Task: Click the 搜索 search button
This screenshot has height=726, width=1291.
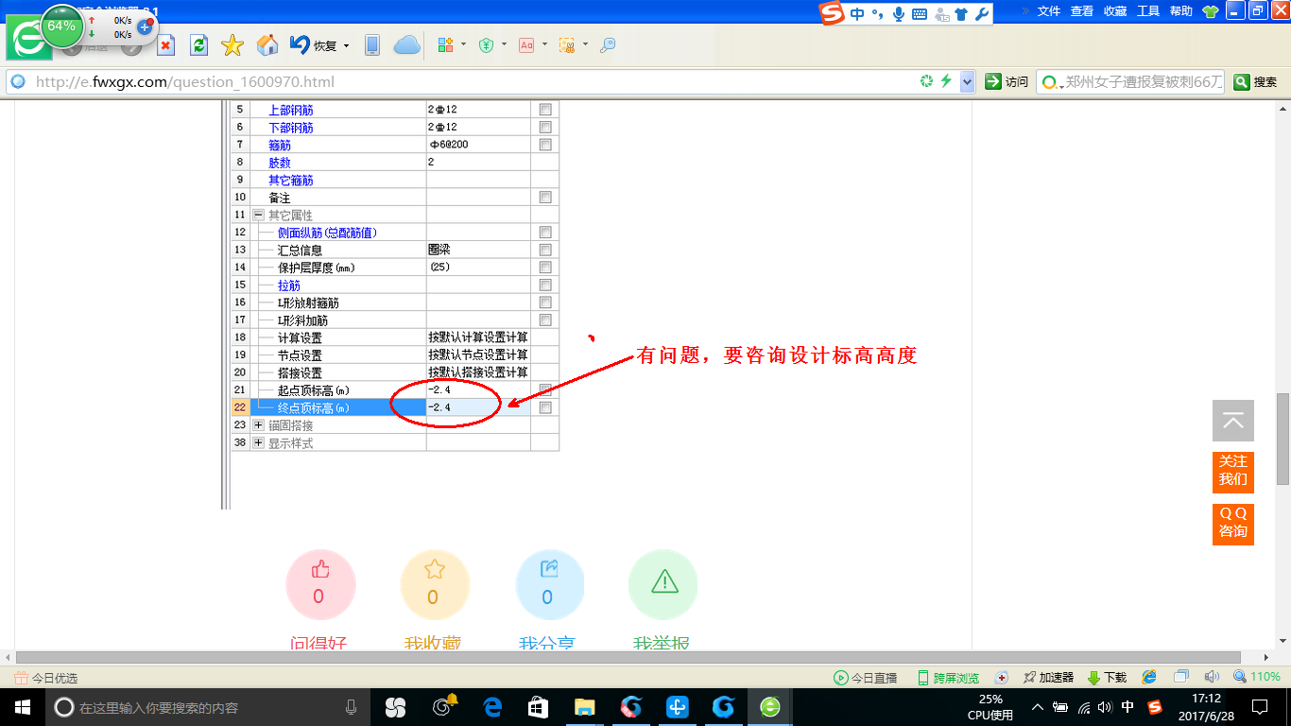Action: coord(1256,82)
